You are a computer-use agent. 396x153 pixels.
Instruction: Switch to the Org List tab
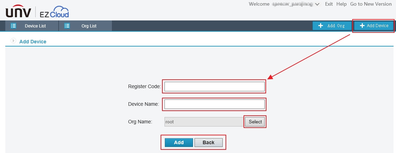click(x=89, y=26)
